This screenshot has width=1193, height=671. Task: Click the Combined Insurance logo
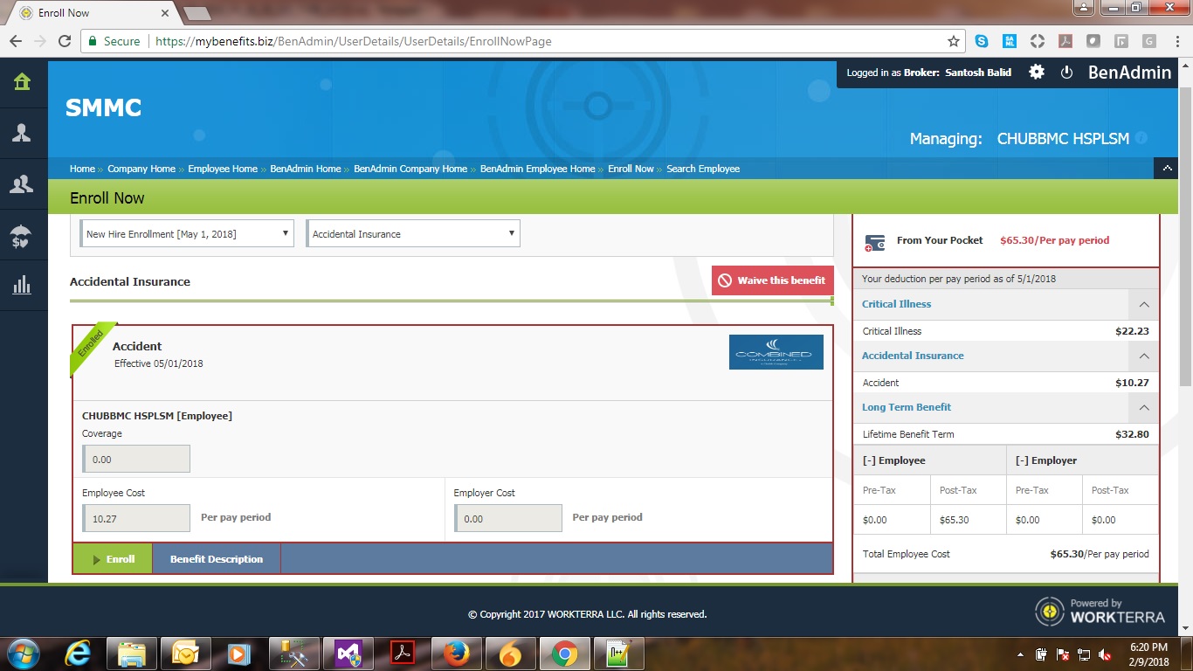click(x=776, y=352)
